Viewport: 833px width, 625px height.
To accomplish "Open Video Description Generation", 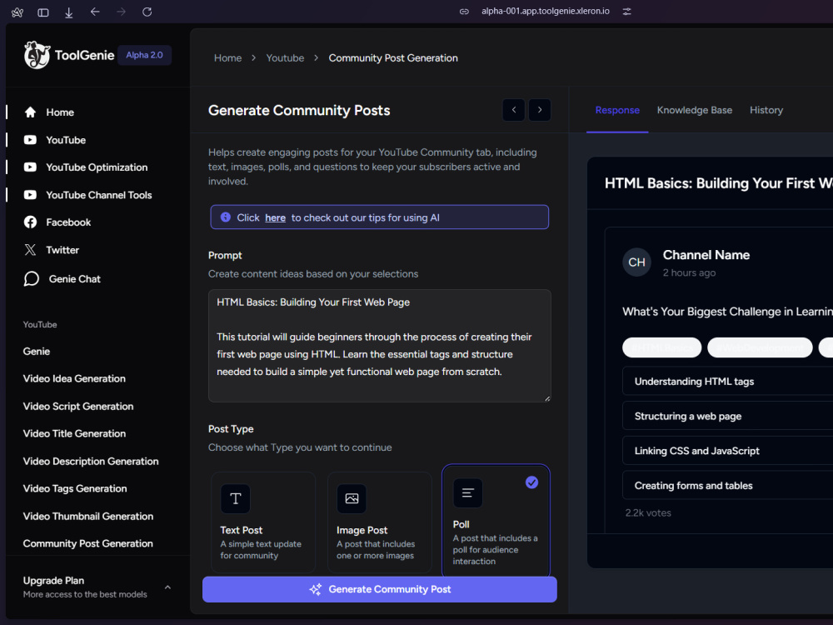I will 91,462.
